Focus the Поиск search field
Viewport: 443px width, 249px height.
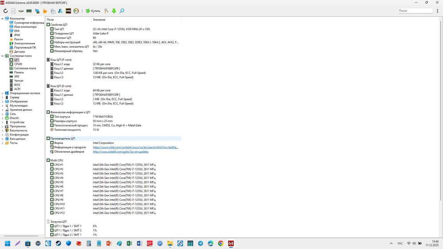point(415,11)
